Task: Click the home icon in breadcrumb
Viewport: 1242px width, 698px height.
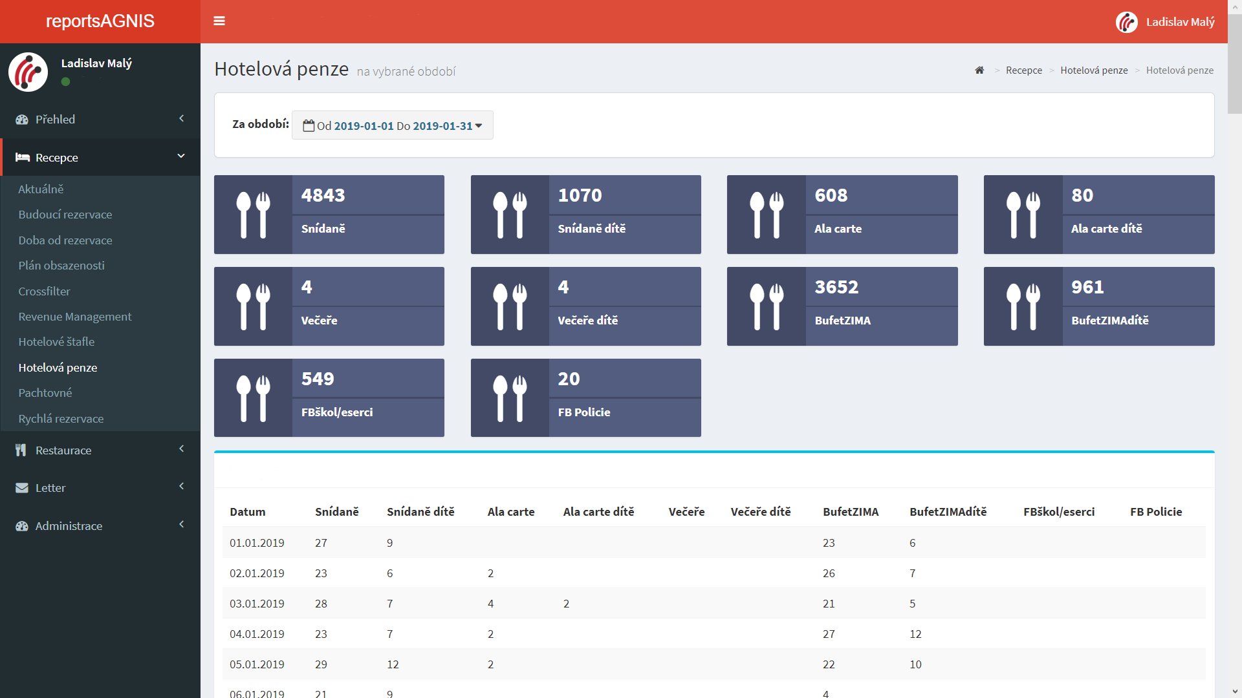Action: click(979, 70)
